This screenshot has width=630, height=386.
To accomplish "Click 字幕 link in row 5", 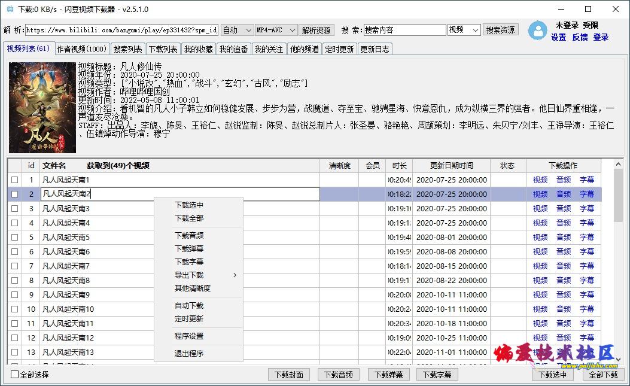I will [x=586, y=237].
